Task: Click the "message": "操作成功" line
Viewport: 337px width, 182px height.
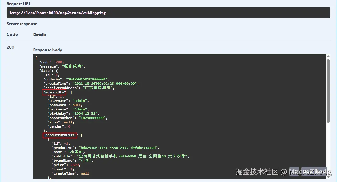Action: pos(62,66)
